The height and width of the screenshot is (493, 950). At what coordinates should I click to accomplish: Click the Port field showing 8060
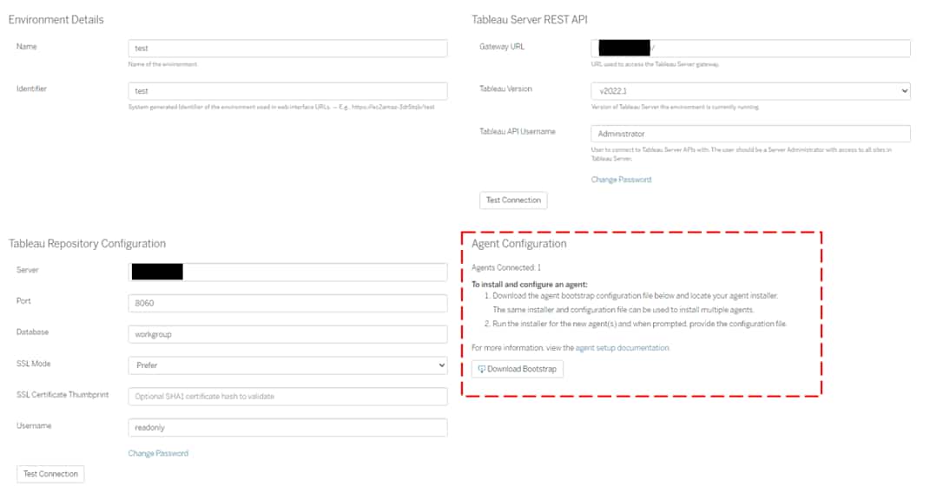click(287, 303)
